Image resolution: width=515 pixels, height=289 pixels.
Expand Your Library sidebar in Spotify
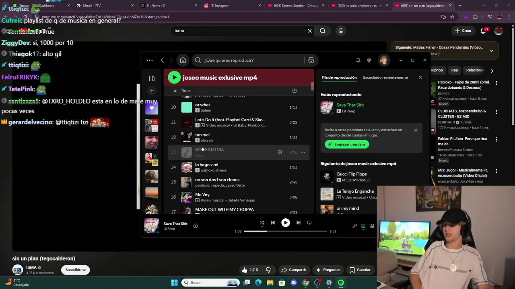(152, 78)
